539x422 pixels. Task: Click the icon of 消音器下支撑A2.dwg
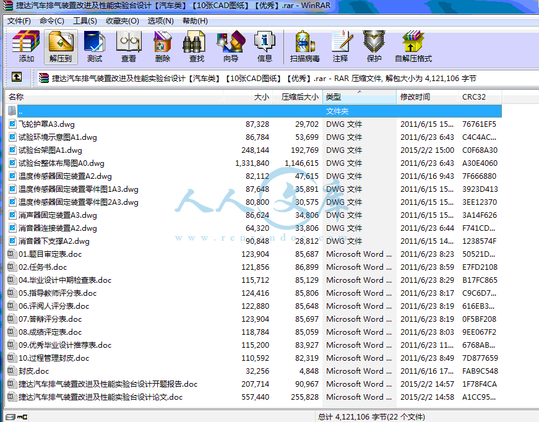12,241
